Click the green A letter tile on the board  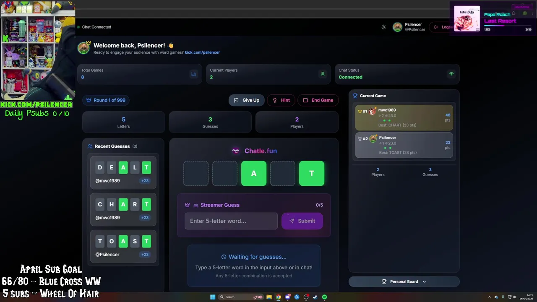(254, 173)
